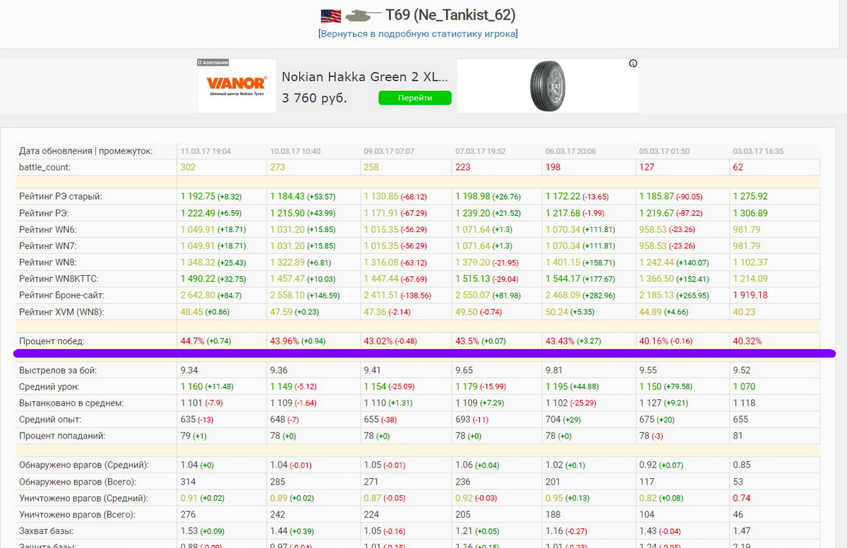Select the 10.03.17 10:40 date column header
The width and height of the screenshot is (847, 548).
[x=296, y=151]
